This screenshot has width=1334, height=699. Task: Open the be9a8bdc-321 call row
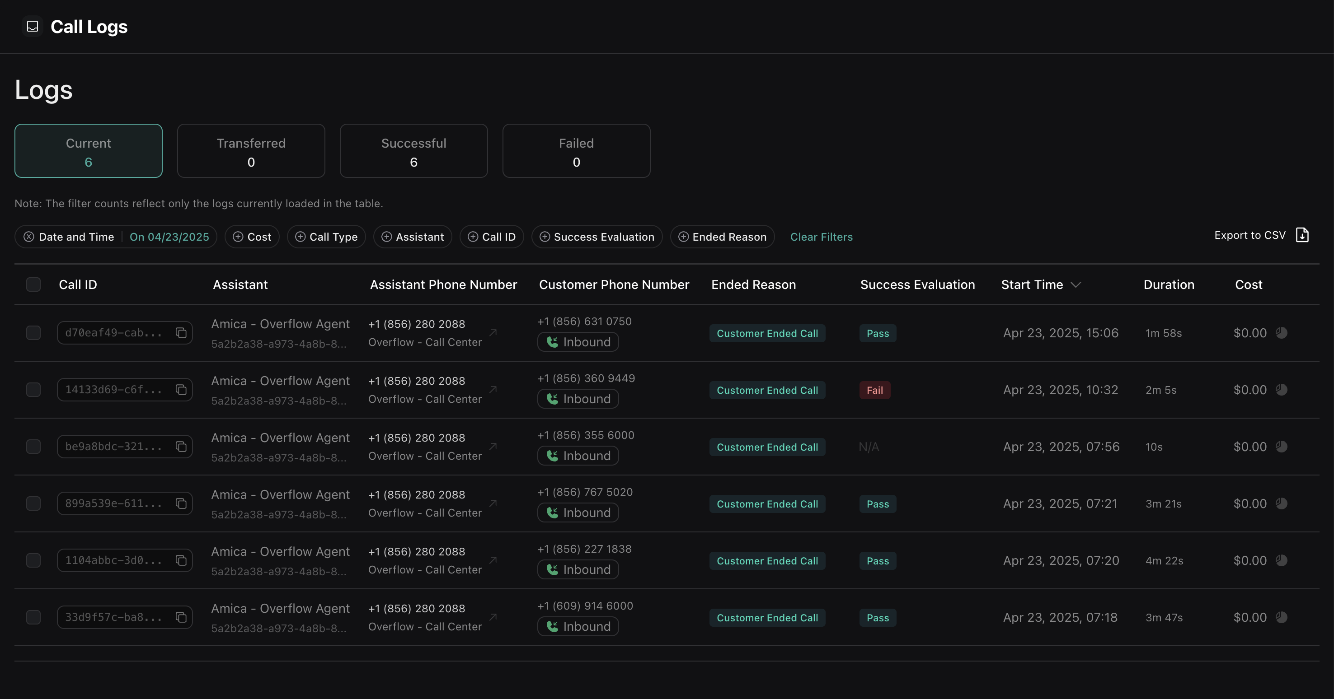coord(113,447)
